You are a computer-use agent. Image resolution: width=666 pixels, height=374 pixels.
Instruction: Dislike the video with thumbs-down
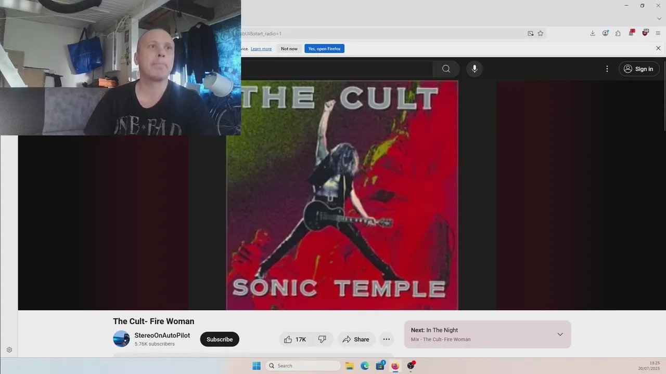[322, 339]
